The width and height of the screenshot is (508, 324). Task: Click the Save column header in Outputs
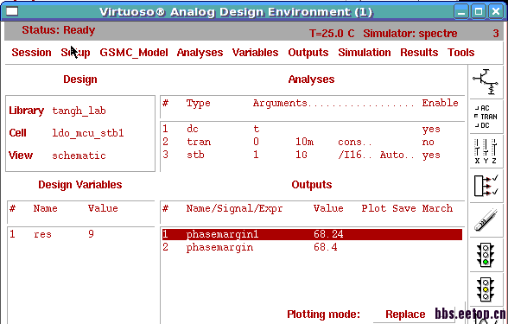coord(404,208)
